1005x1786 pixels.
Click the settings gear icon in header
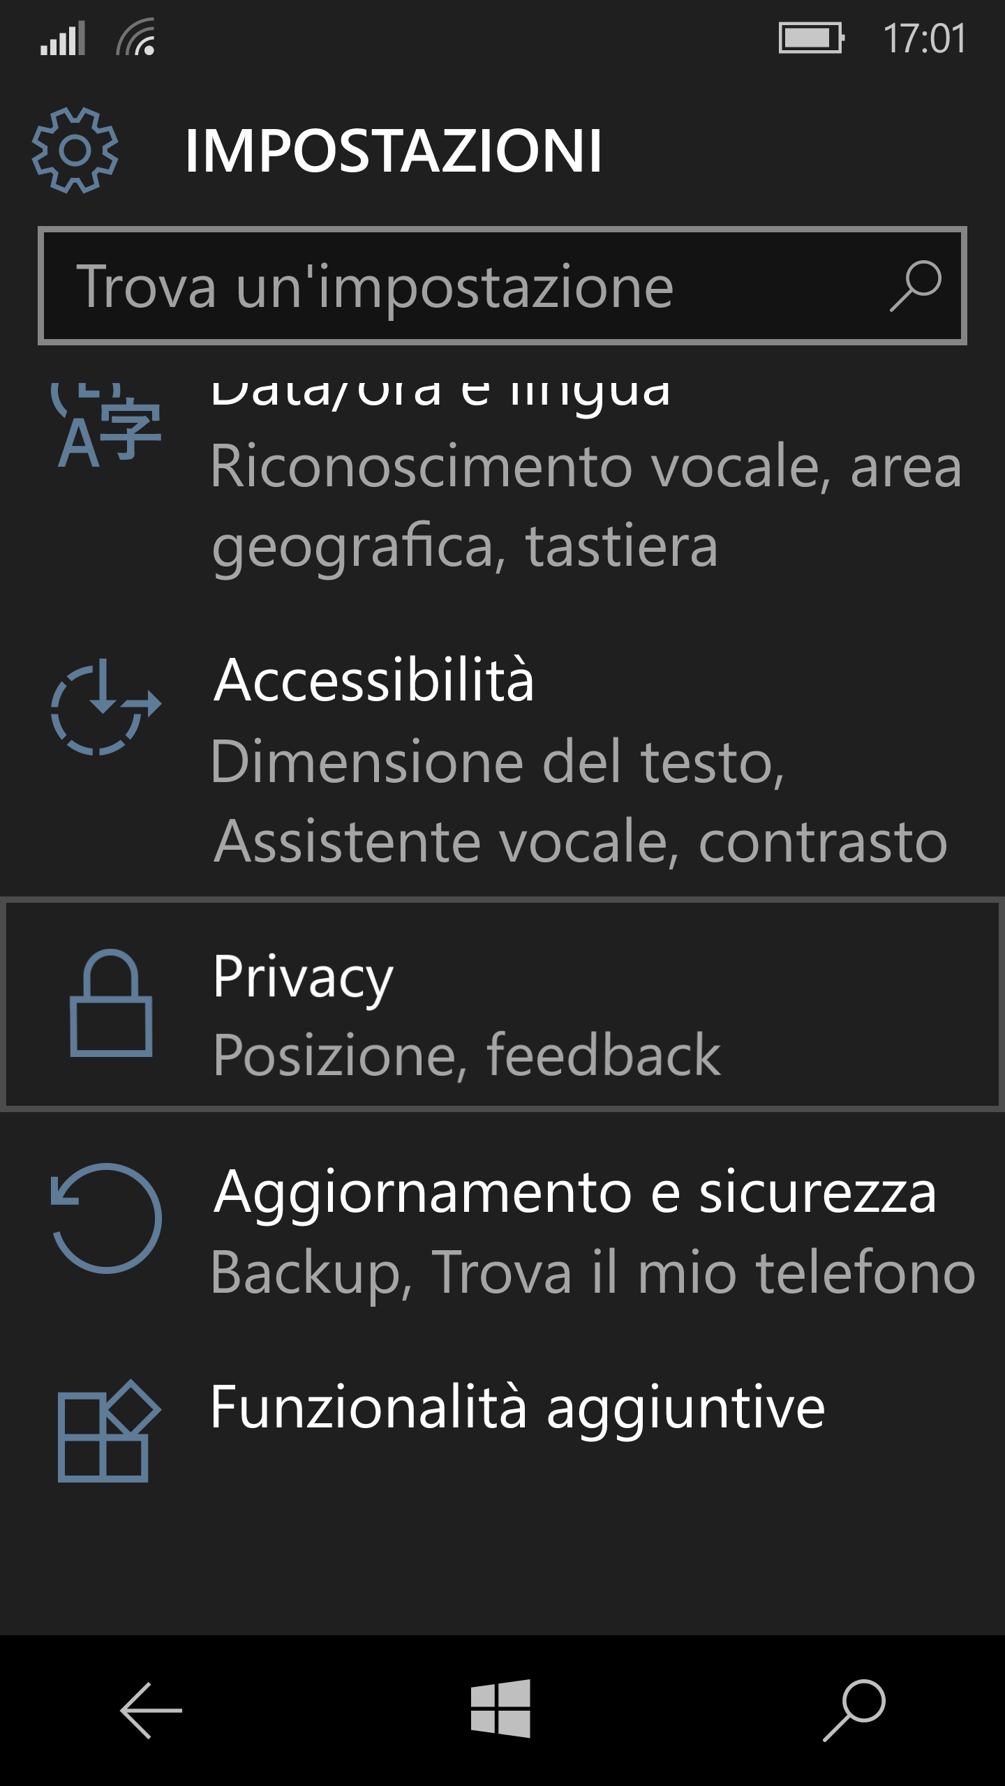(x=75, y=150)
